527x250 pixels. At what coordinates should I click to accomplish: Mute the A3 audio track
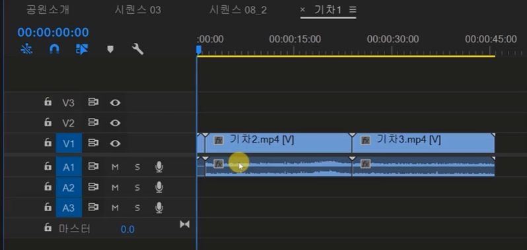[115, 208]
